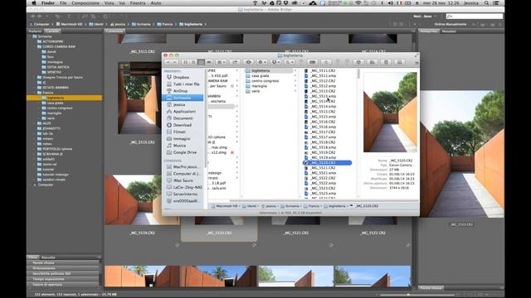Select OSTIA ANTICA folder in Bridge tree
Image resolution: width=531 pixels, height=298 pixels.
click(x=58, y=67)
